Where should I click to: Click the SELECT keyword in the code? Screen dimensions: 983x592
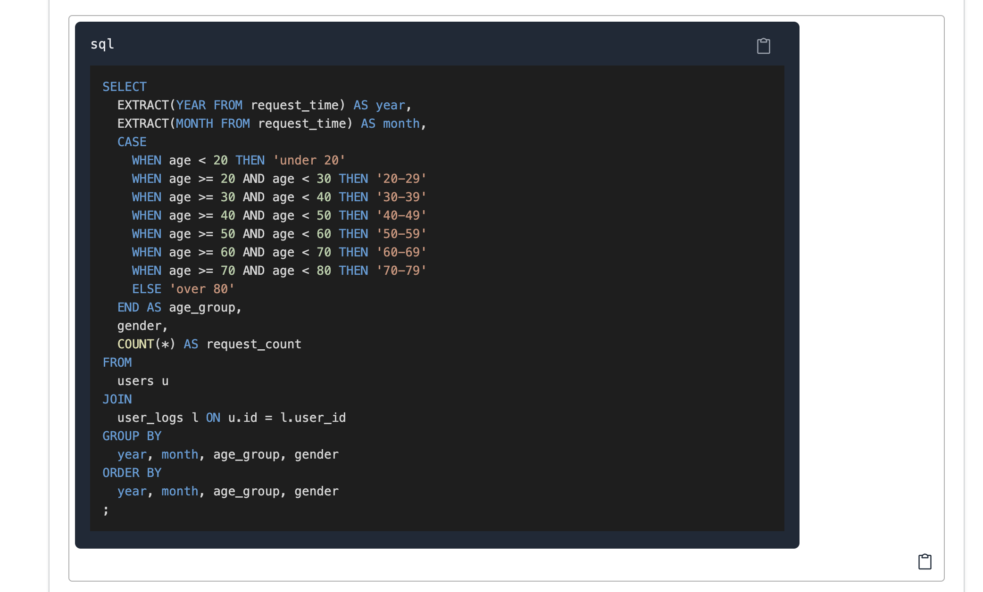[125, 87]
